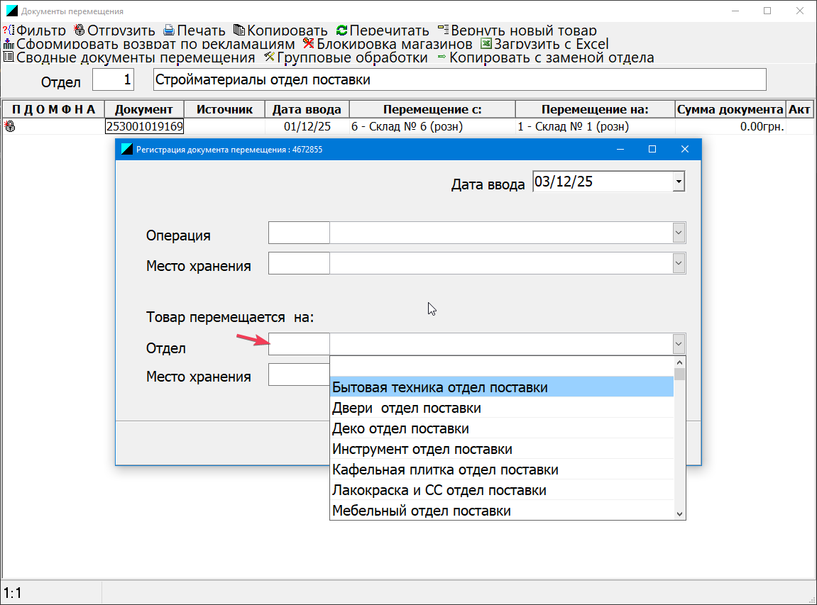The width and height of the screenshot is (817, 605).
Task: Click the Сумма документа column header
Action: click(730, 109)
